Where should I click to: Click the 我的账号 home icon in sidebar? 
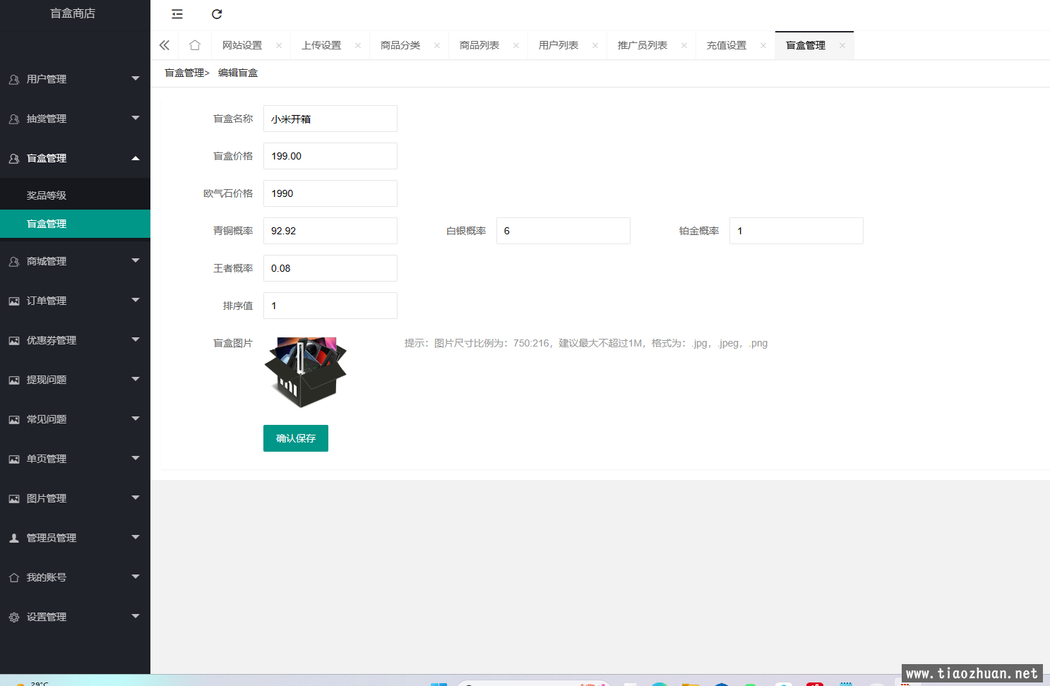click(14, 578)
